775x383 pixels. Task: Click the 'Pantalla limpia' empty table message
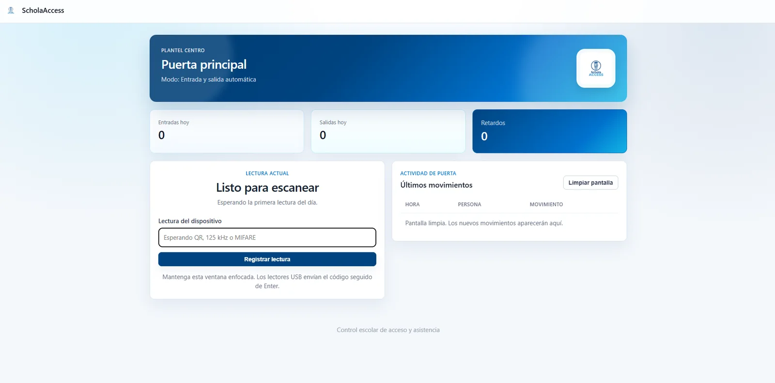(x=484, y=223)
